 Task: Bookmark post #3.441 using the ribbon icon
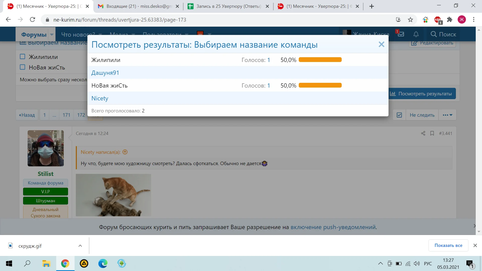pos(432,133)
